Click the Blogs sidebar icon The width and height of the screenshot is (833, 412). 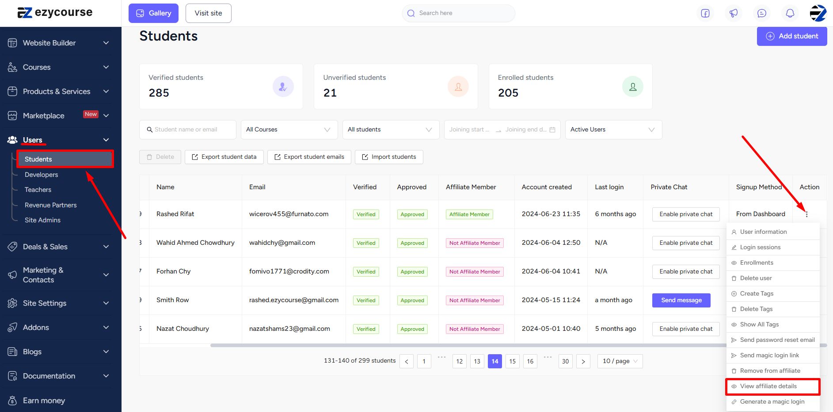pos(12,352)
